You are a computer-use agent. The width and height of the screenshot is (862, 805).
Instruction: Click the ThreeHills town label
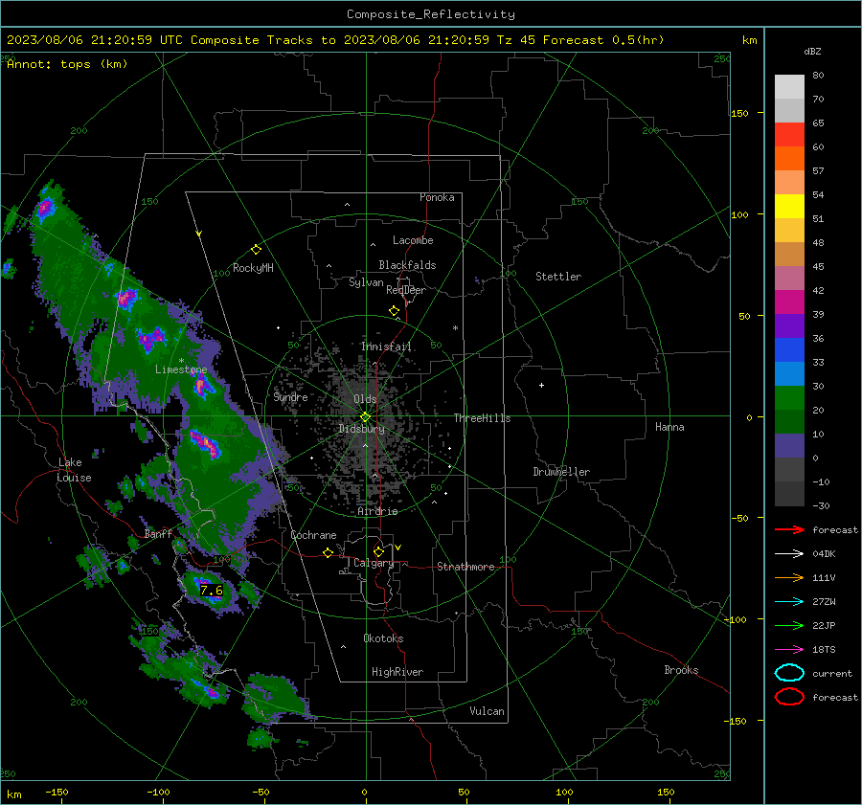(482, 418)
